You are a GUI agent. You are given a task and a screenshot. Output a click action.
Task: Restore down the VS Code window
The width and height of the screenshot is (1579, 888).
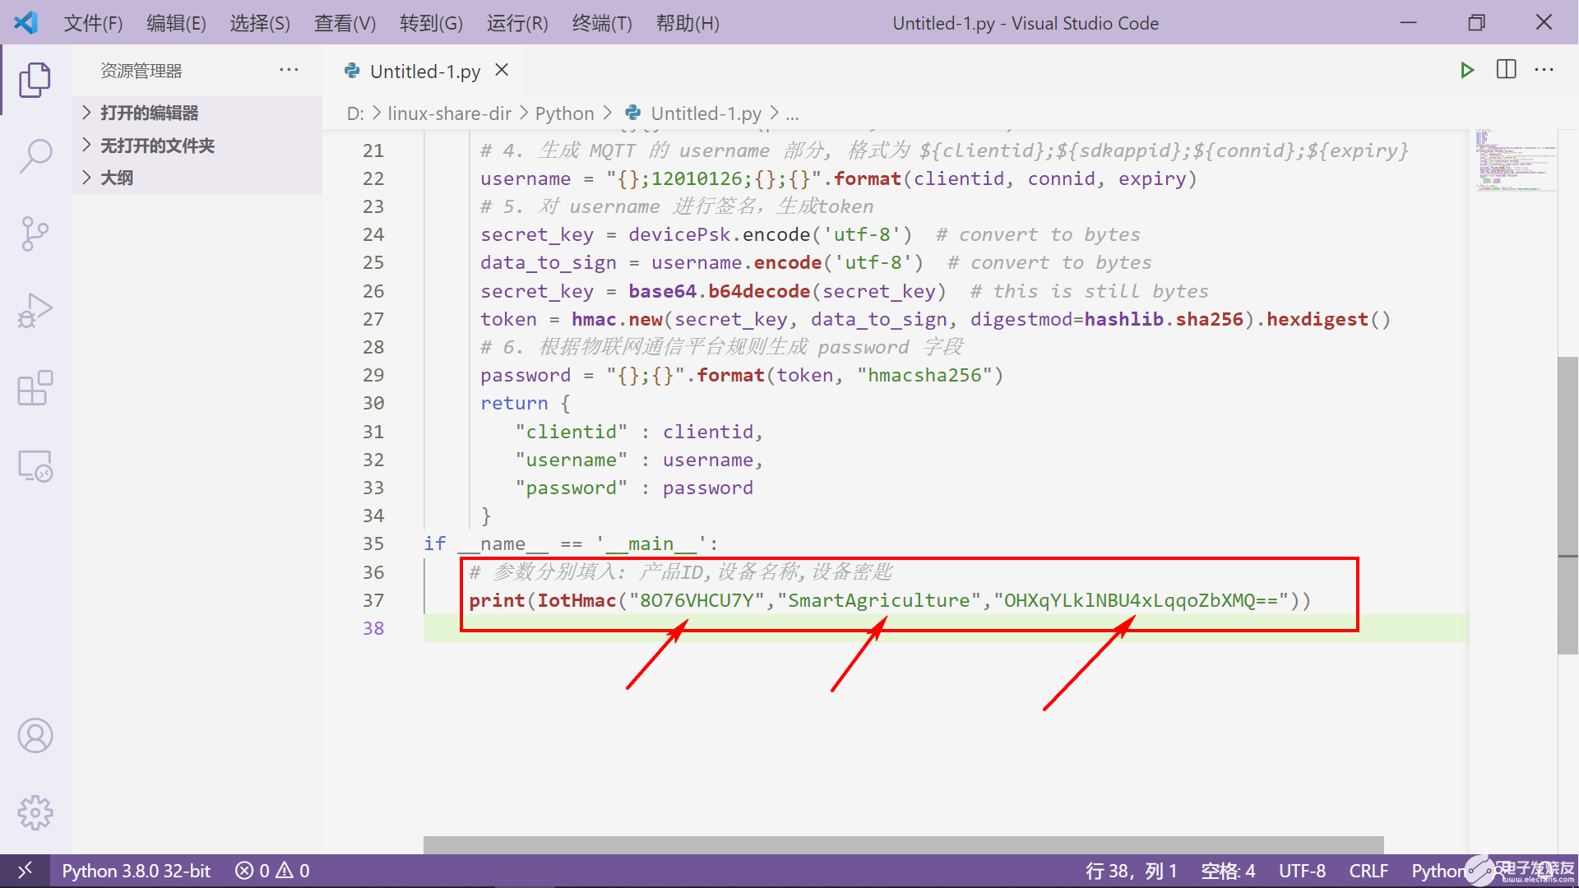coord(1476,22)
